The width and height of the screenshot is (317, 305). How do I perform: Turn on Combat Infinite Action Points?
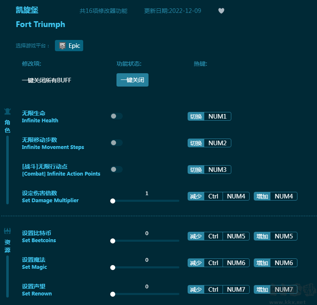coord(116,170)
